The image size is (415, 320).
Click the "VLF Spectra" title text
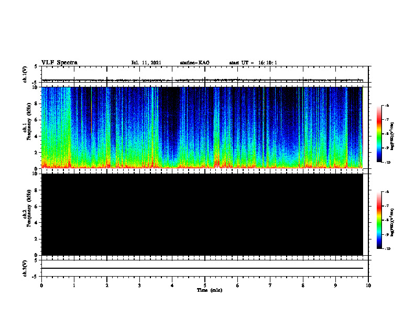point(59,63)
